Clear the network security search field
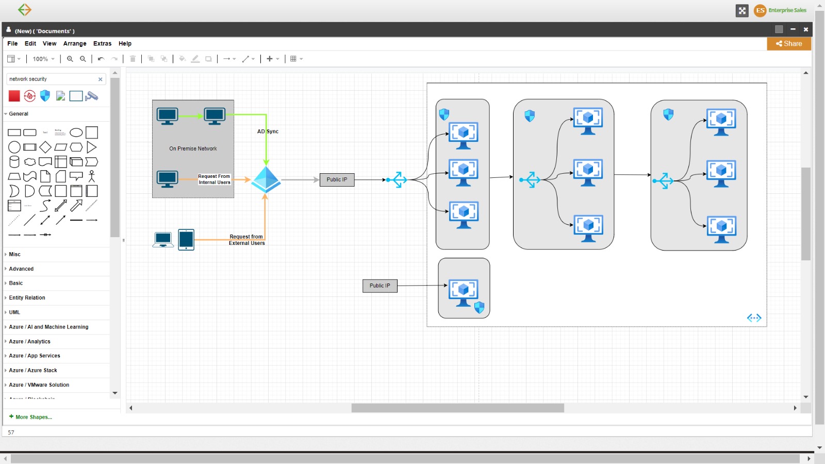Screen dimensions: 825x464 100,79
